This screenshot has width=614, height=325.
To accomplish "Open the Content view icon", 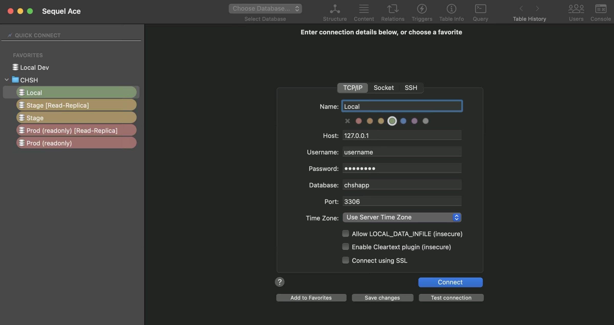I will tap(364, 9).
